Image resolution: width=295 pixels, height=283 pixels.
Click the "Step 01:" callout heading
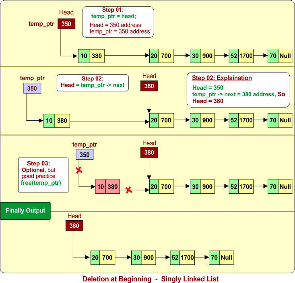pos(113,10)
